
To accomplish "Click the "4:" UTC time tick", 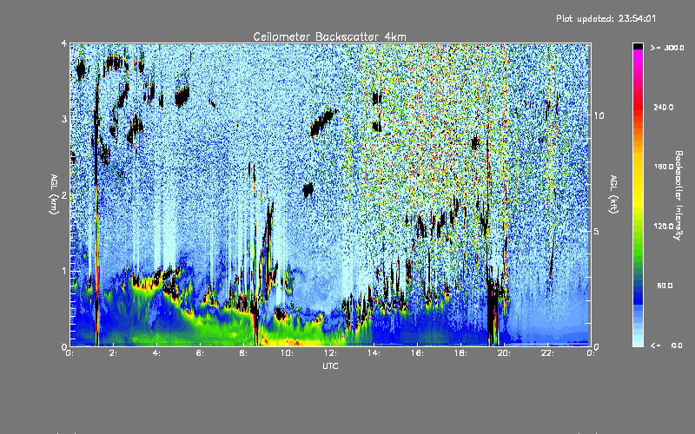I will [156, 353].
